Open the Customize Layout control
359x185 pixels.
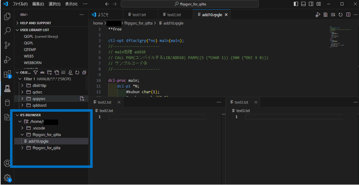tap(319, 4)
